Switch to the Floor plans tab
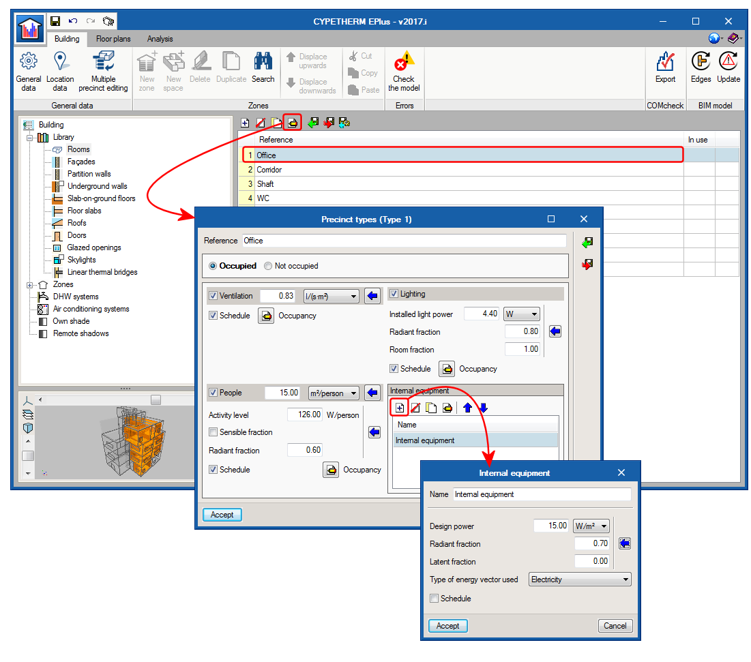 pos(113,39)
